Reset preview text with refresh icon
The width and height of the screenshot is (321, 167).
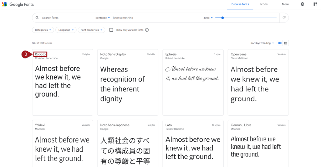[284, 18]
